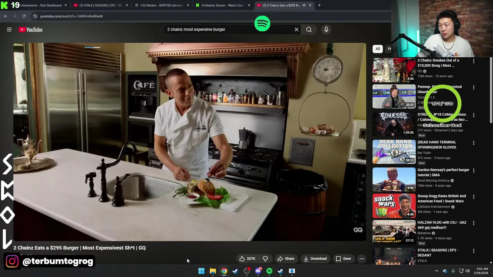Click the main video player
This screenshot has width=493, height=277.
(189, 142)
